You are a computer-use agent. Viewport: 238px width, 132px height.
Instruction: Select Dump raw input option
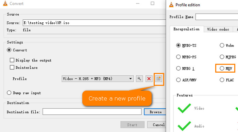(x=9, y=93)
